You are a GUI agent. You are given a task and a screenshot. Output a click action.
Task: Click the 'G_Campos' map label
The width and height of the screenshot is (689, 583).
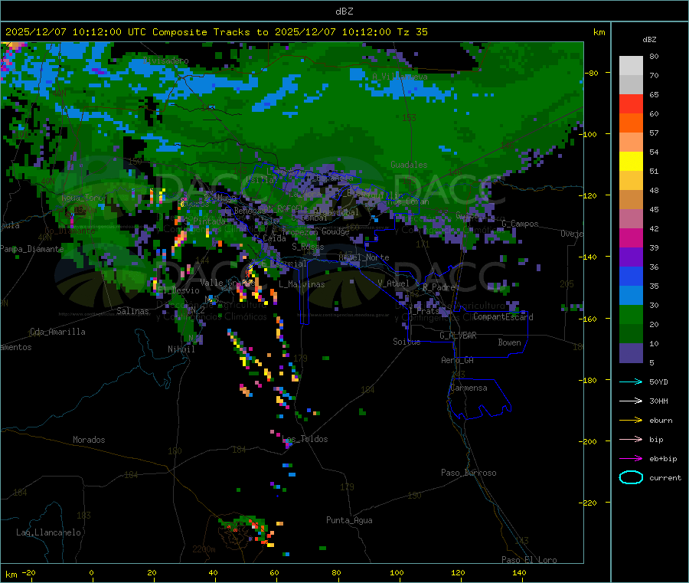[x=521, y=224]
